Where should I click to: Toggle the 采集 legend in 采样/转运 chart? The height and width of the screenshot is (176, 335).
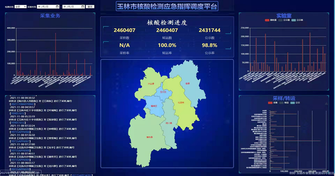click(272, 103)
